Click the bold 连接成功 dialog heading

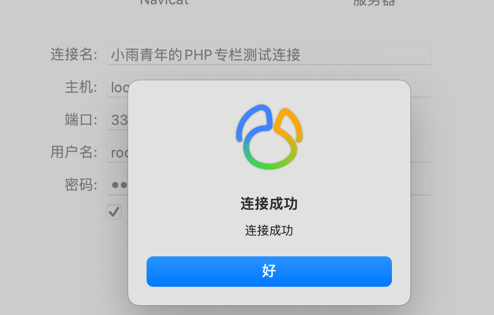click(269, 204)
